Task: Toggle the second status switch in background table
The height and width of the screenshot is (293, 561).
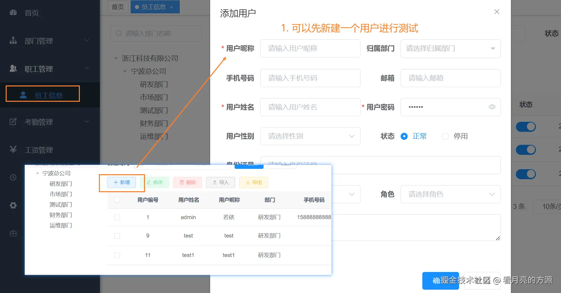Action: click(x=526, y=150)
